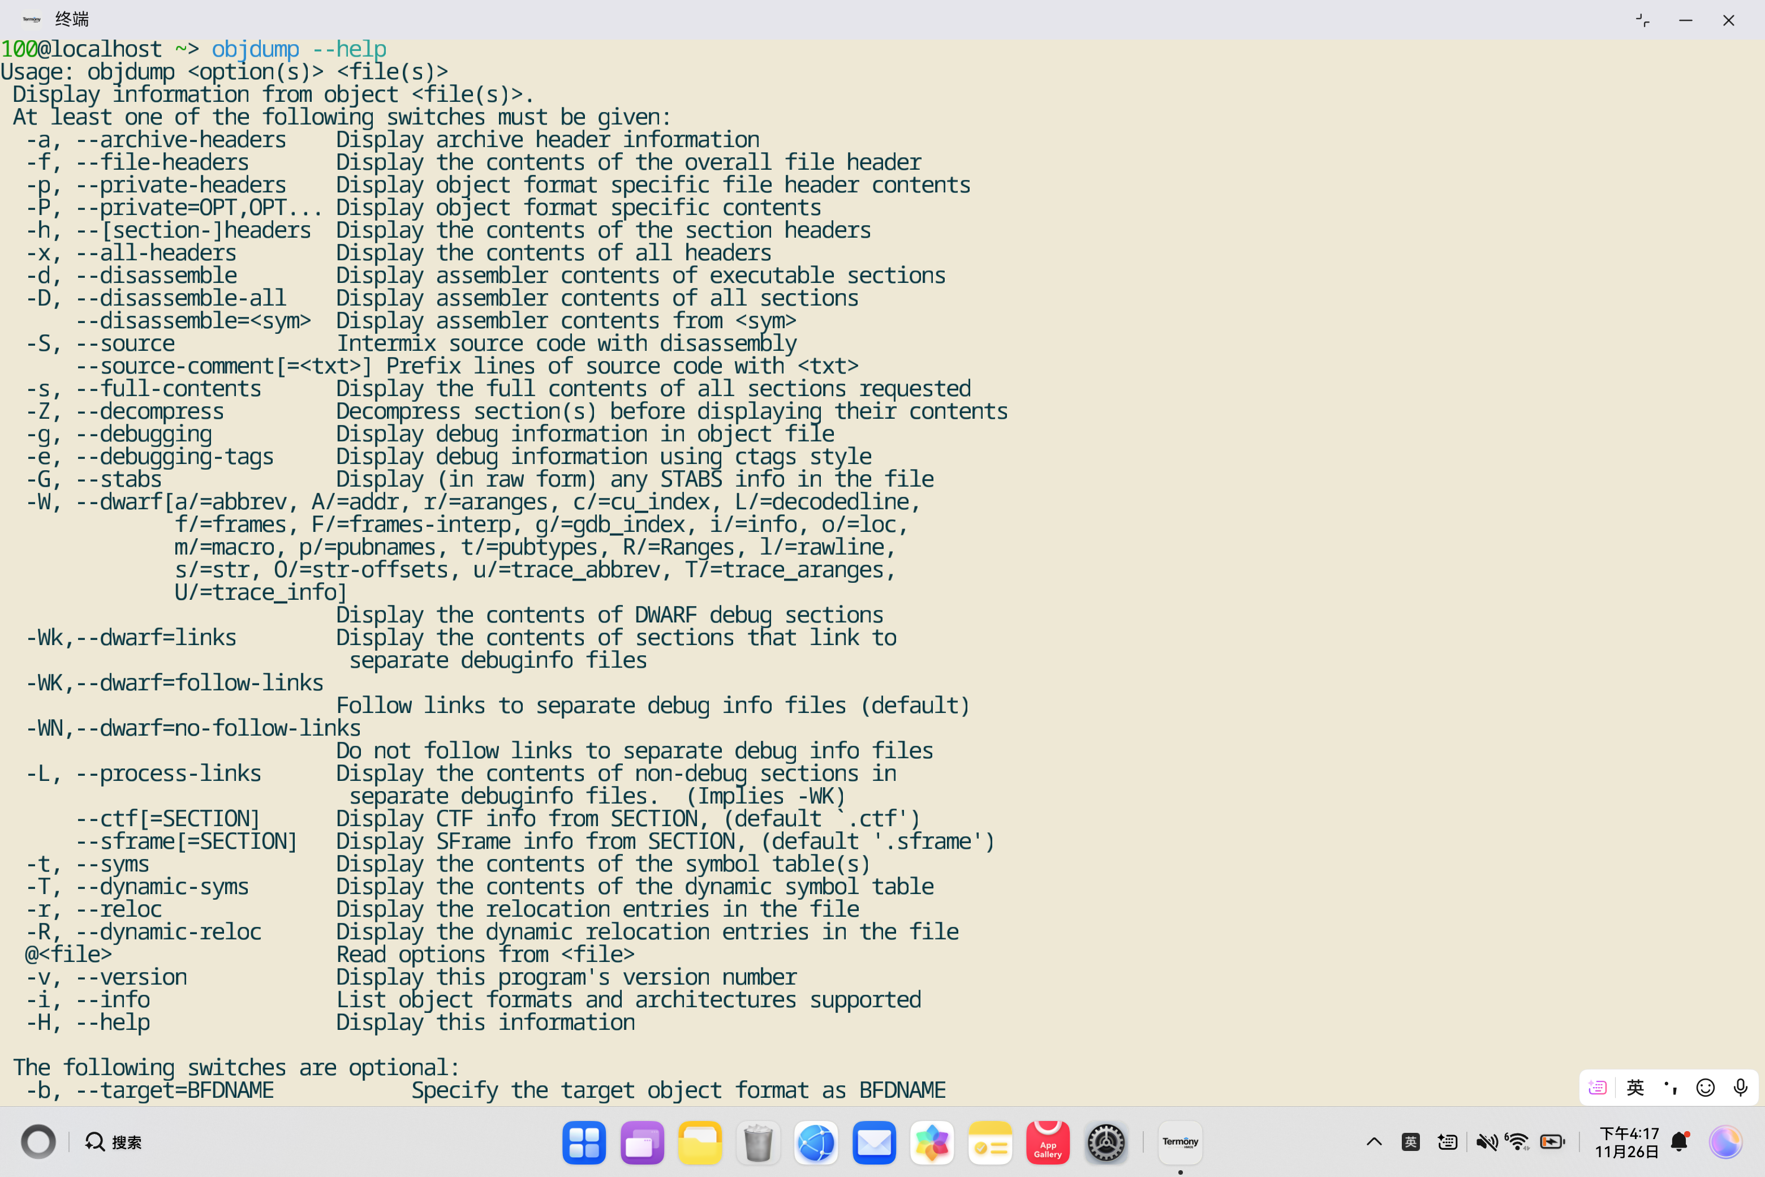Expand the hidden tray icons chevron
This screenshot has height=1177, width=1765.
coord(1374,1142)
